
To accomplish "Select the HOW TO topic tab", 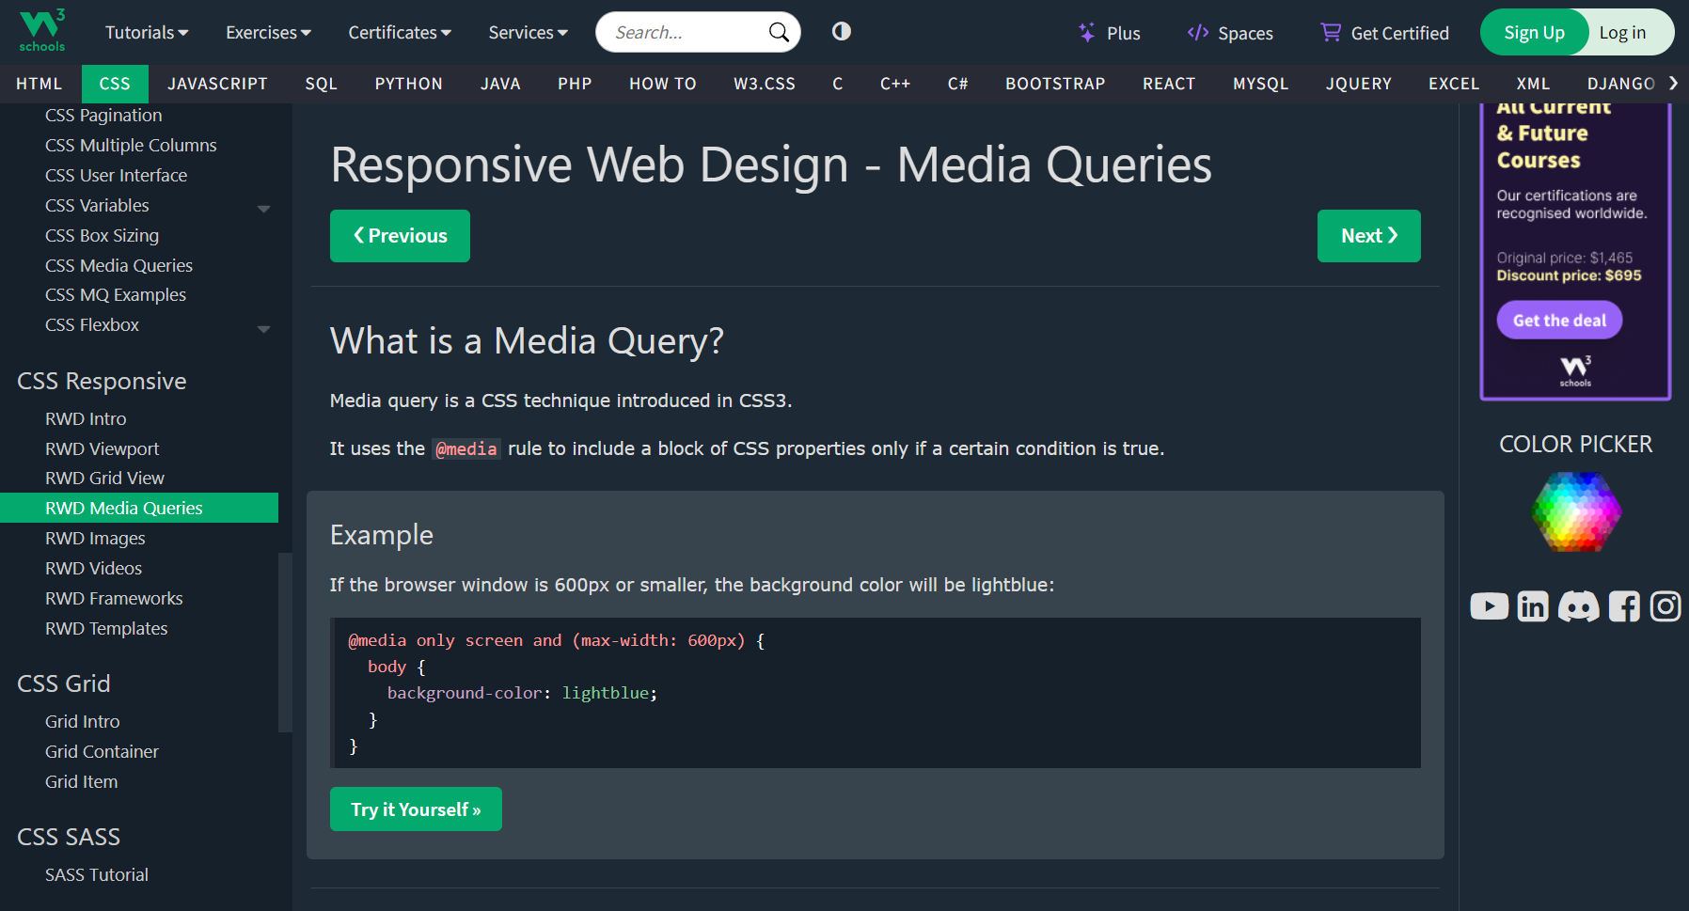I will [663, 84].
